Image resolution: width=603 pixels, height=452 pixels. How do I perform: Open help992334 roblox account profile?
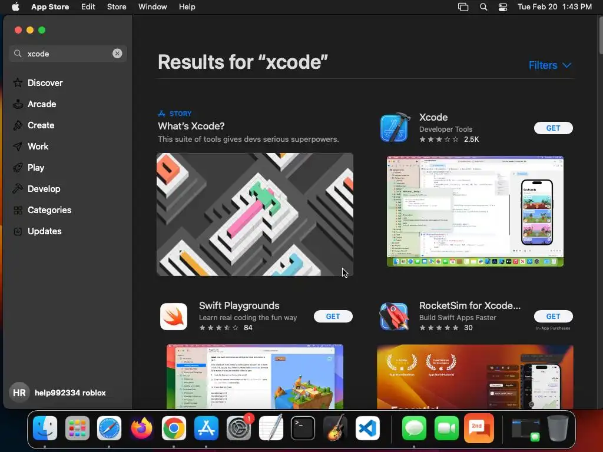[58, 393]
